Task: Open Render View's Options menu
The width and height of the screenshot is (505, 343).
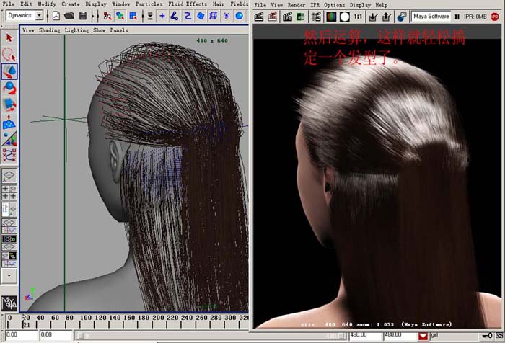Action: click(x=334, y=5)
